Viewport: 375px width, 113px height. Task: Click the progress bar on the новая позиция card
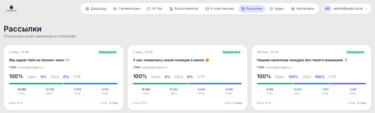(x=187, y=84)
